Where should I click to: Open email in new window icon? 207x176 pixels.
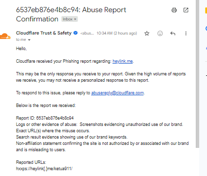(x=186, y=10)
